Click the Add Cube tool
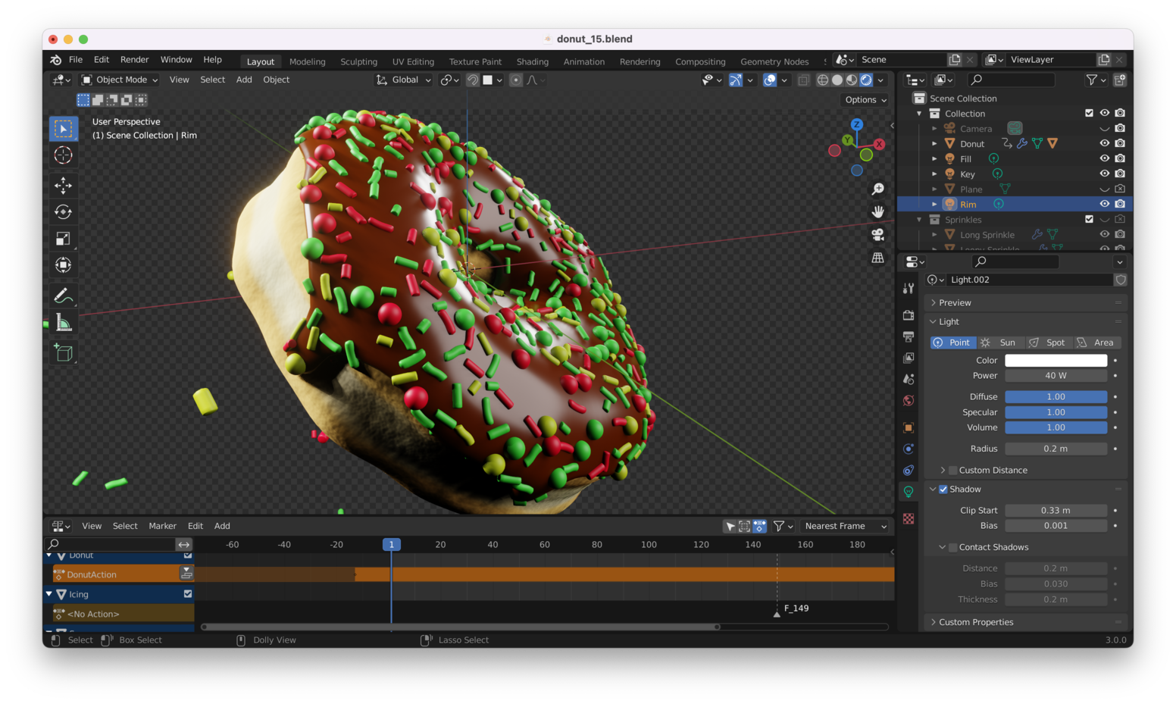The height and width of the screenshot is (704, 1176). pos(64,352)
